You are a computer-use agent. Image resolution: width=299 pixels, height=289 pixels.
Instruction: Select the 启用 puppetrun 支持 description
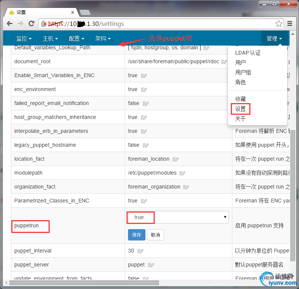coord(259,225)
